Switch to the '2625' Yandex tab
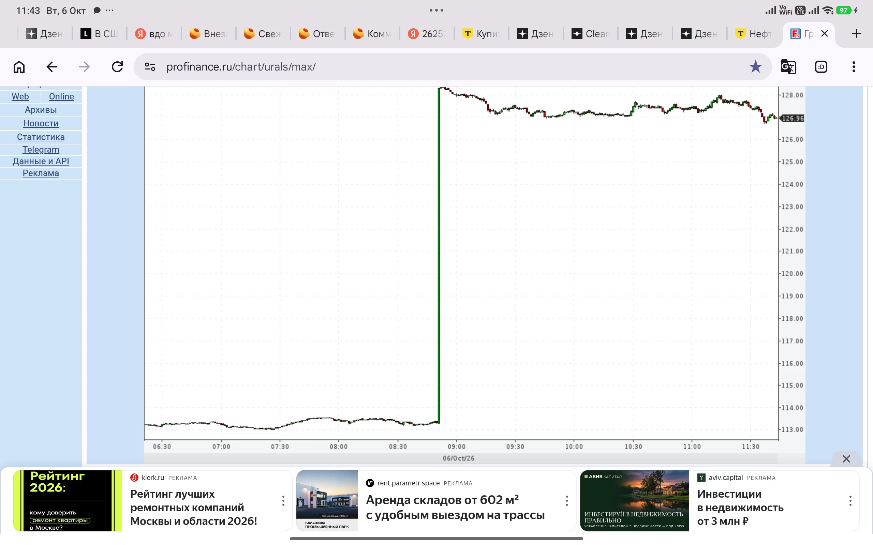 [x=426, y=34]
